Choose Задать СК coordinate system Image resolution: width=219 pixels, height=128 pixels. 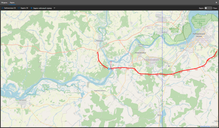24,8
